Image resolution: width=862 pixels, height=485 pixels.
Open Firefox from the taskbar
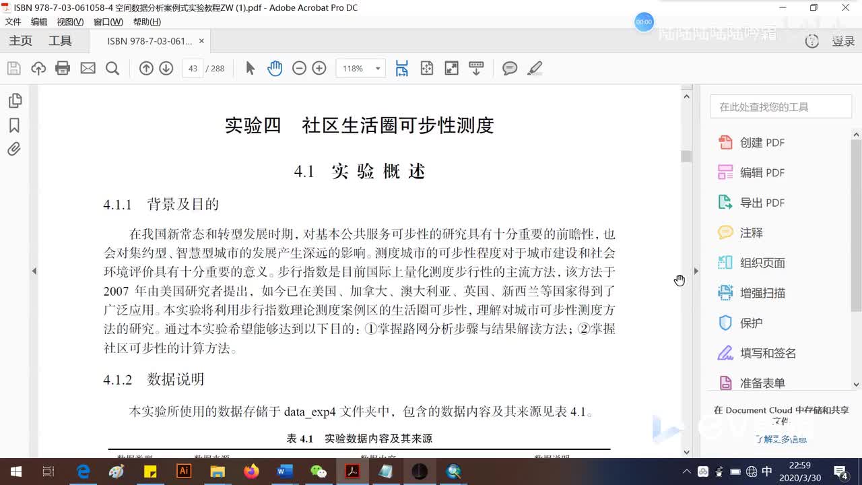[251, 472]
